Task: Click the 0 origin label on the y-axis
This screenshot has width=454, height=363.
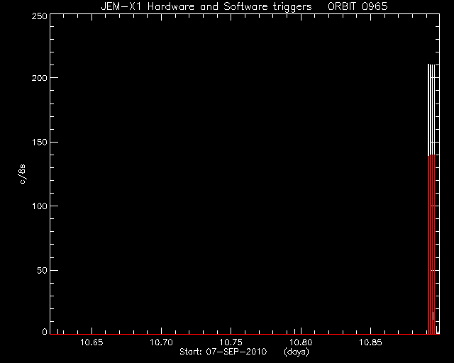Action: coord(45,332)
